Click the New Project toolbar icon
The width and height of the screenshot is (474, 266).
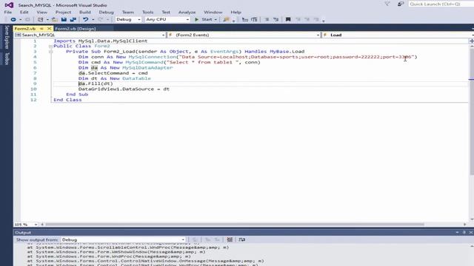click(x=40, y=20)
